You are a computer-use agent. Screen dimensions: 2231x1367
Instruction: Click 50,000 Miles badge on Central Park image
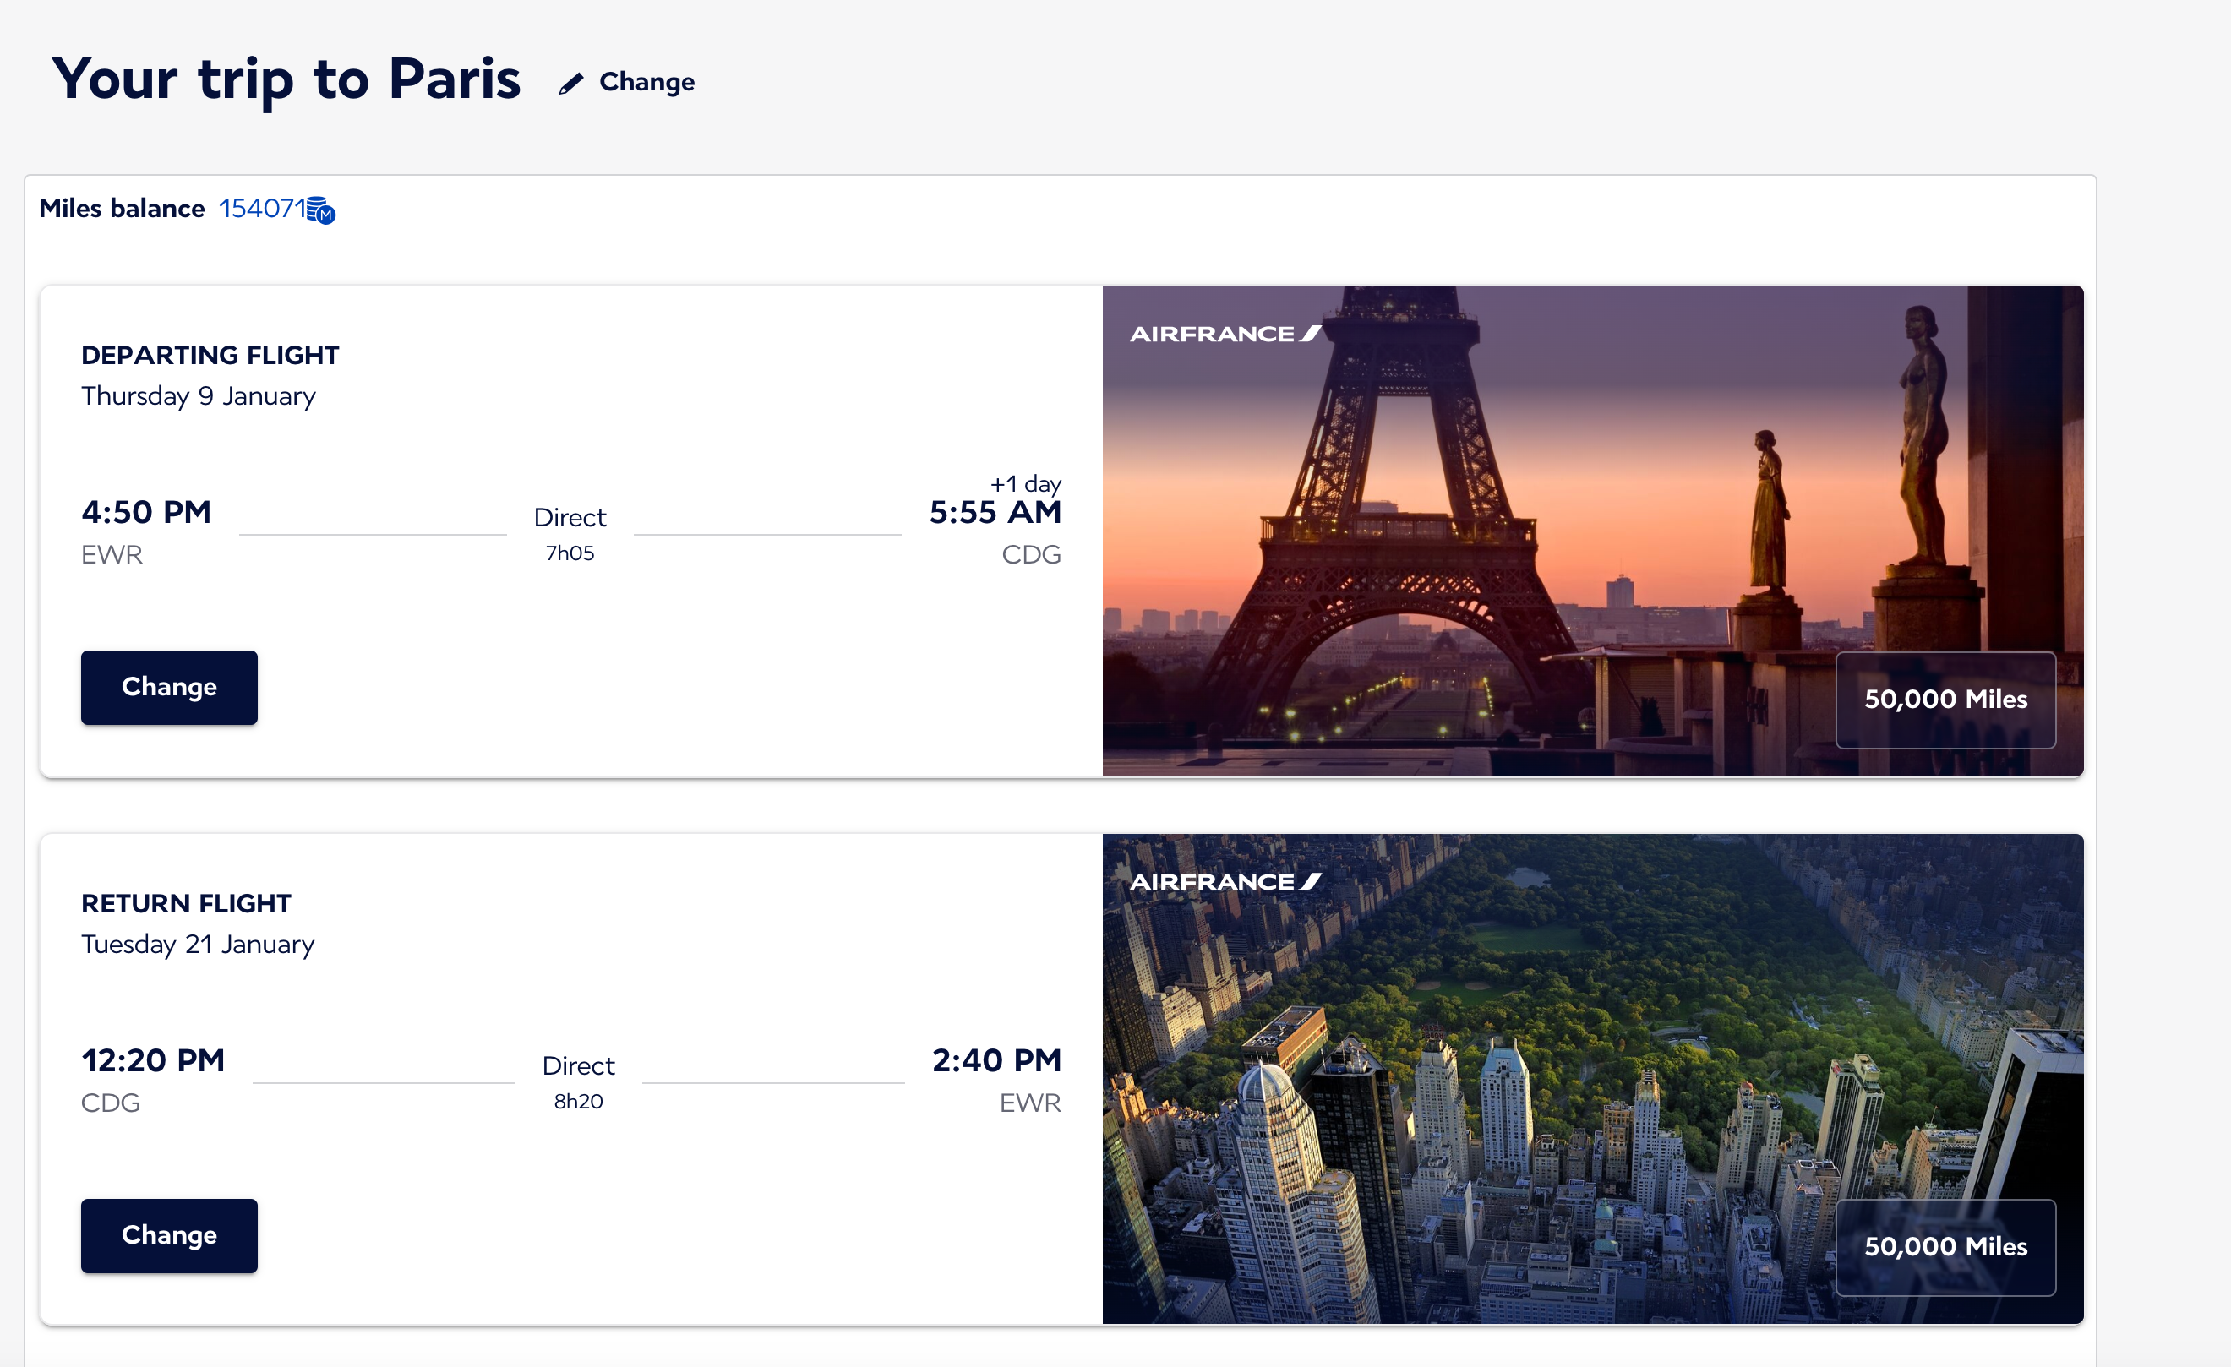click(1945, 1246)
